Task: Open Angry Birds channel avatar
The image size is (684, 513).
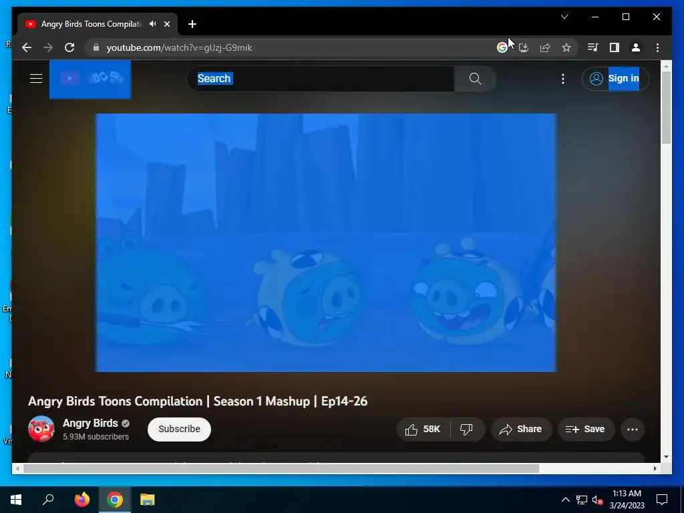Action: pyautogui.click(x=41, y=429)
